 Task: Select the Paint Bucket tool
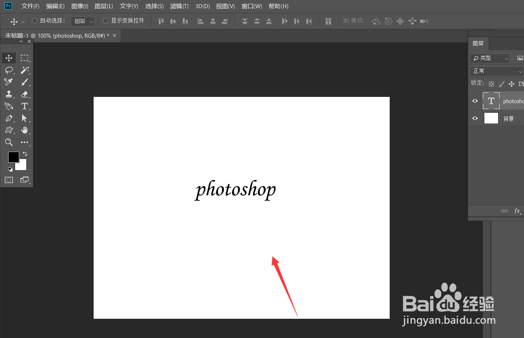(x=9, y=106)
